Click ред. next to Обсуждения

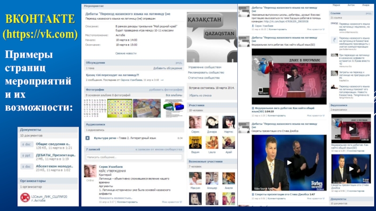click(x=179, y=63)
